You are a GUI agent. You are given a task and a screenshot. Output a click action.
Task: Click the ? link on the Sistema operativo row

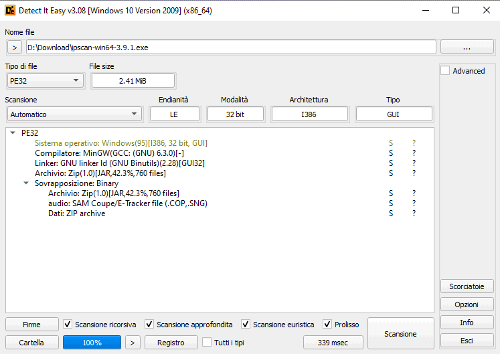point(414,143)
